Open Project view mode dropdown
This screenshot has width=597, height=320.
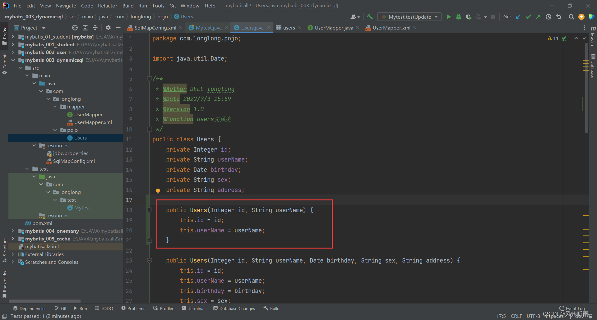pos(44,28)
